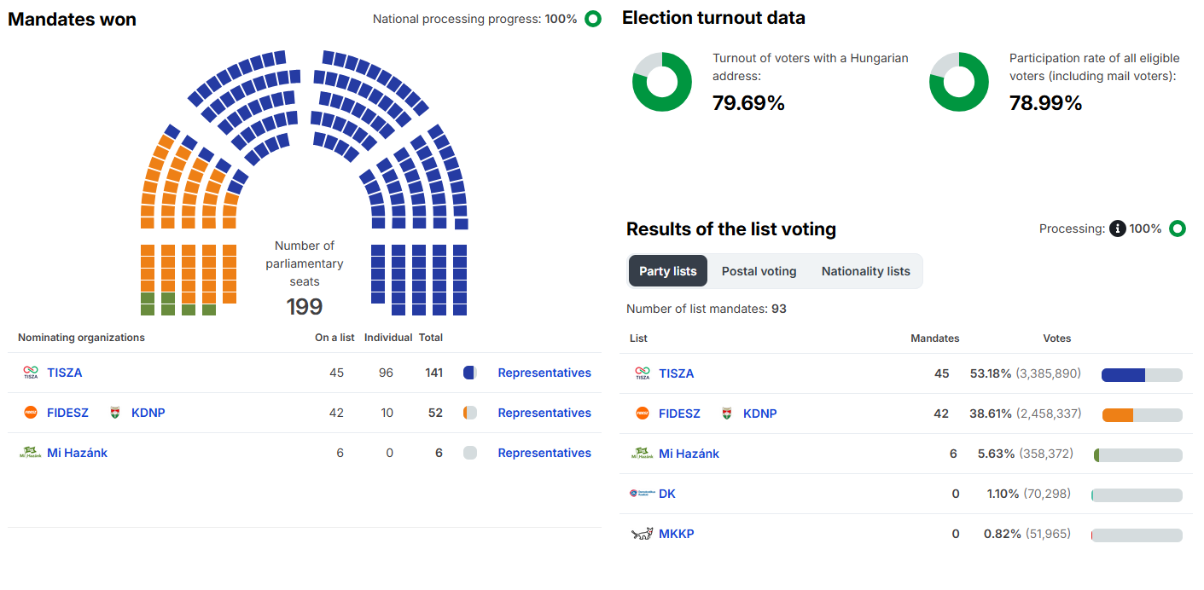Open the Nationality lists tab

[x=865, y=271]
